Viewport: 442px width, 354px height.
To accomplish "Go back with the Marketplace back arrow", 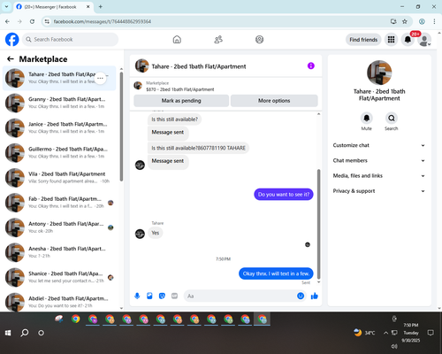I will click(11, 59).
